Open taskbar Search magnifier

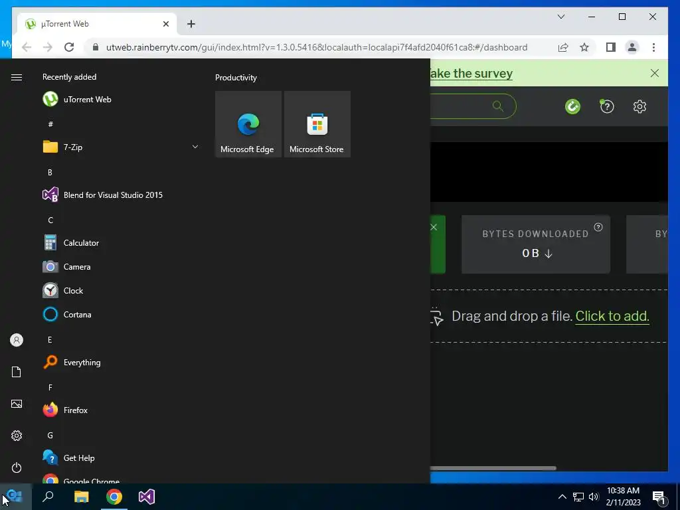tap(48, 497)
